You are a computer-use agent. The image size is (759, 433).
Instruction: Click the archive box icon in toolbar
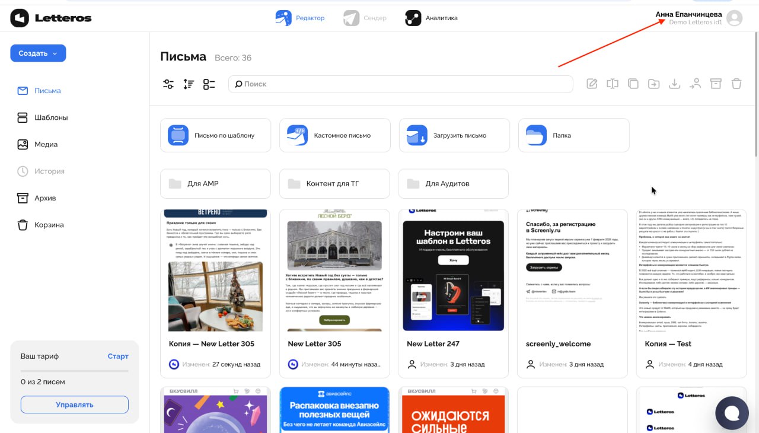pos(716,84)
